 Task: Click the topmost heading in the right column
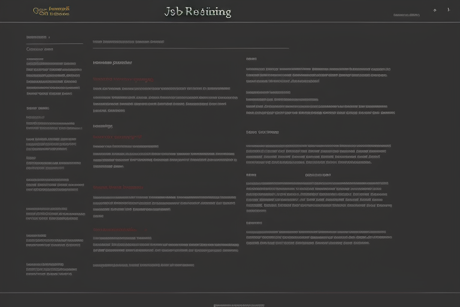pyautogui.click(x=251, y=59)
